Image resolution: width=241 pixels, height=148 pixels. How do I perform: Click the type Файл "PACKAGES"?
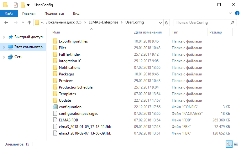coord(187,114)
